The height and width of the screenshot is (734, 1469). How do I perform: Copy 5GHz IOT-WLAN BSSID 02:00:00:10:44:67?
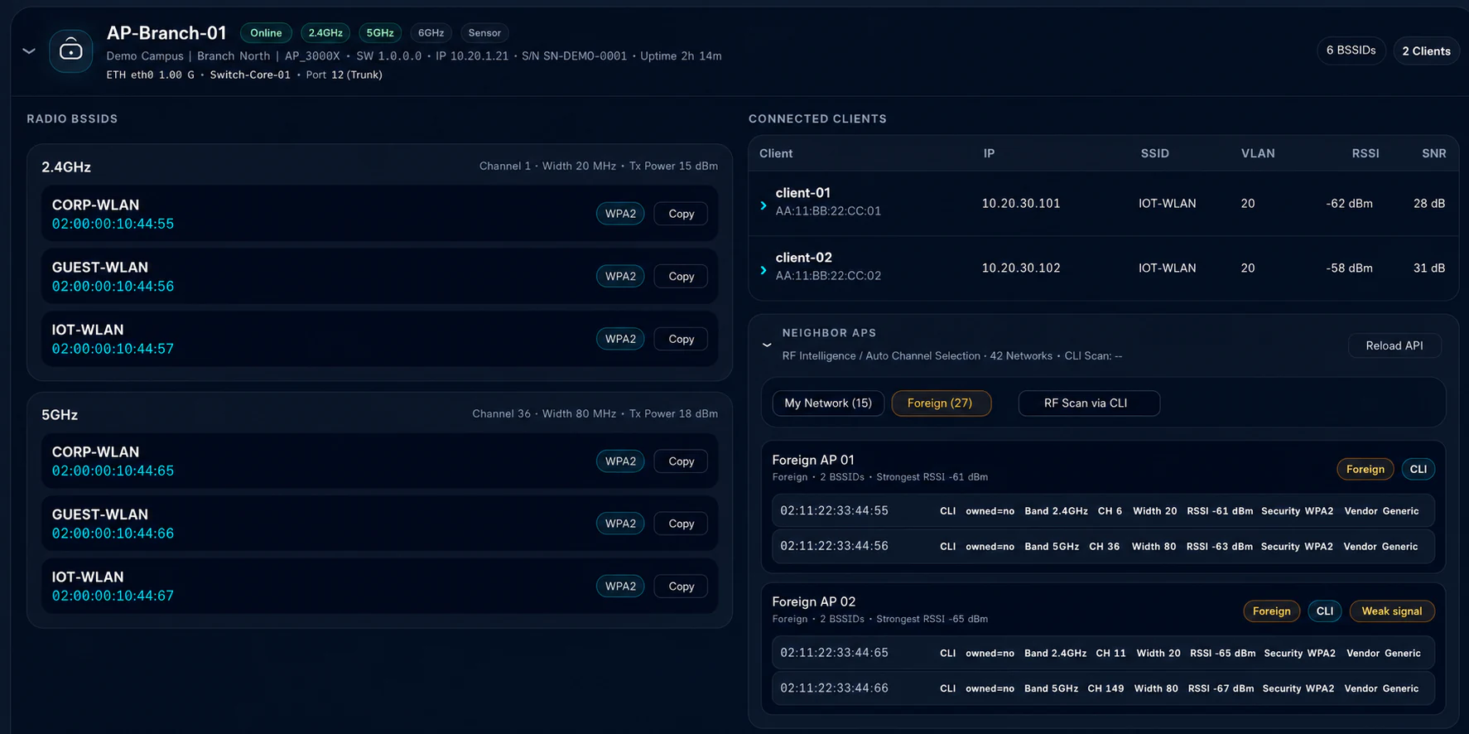click(681, 587)
